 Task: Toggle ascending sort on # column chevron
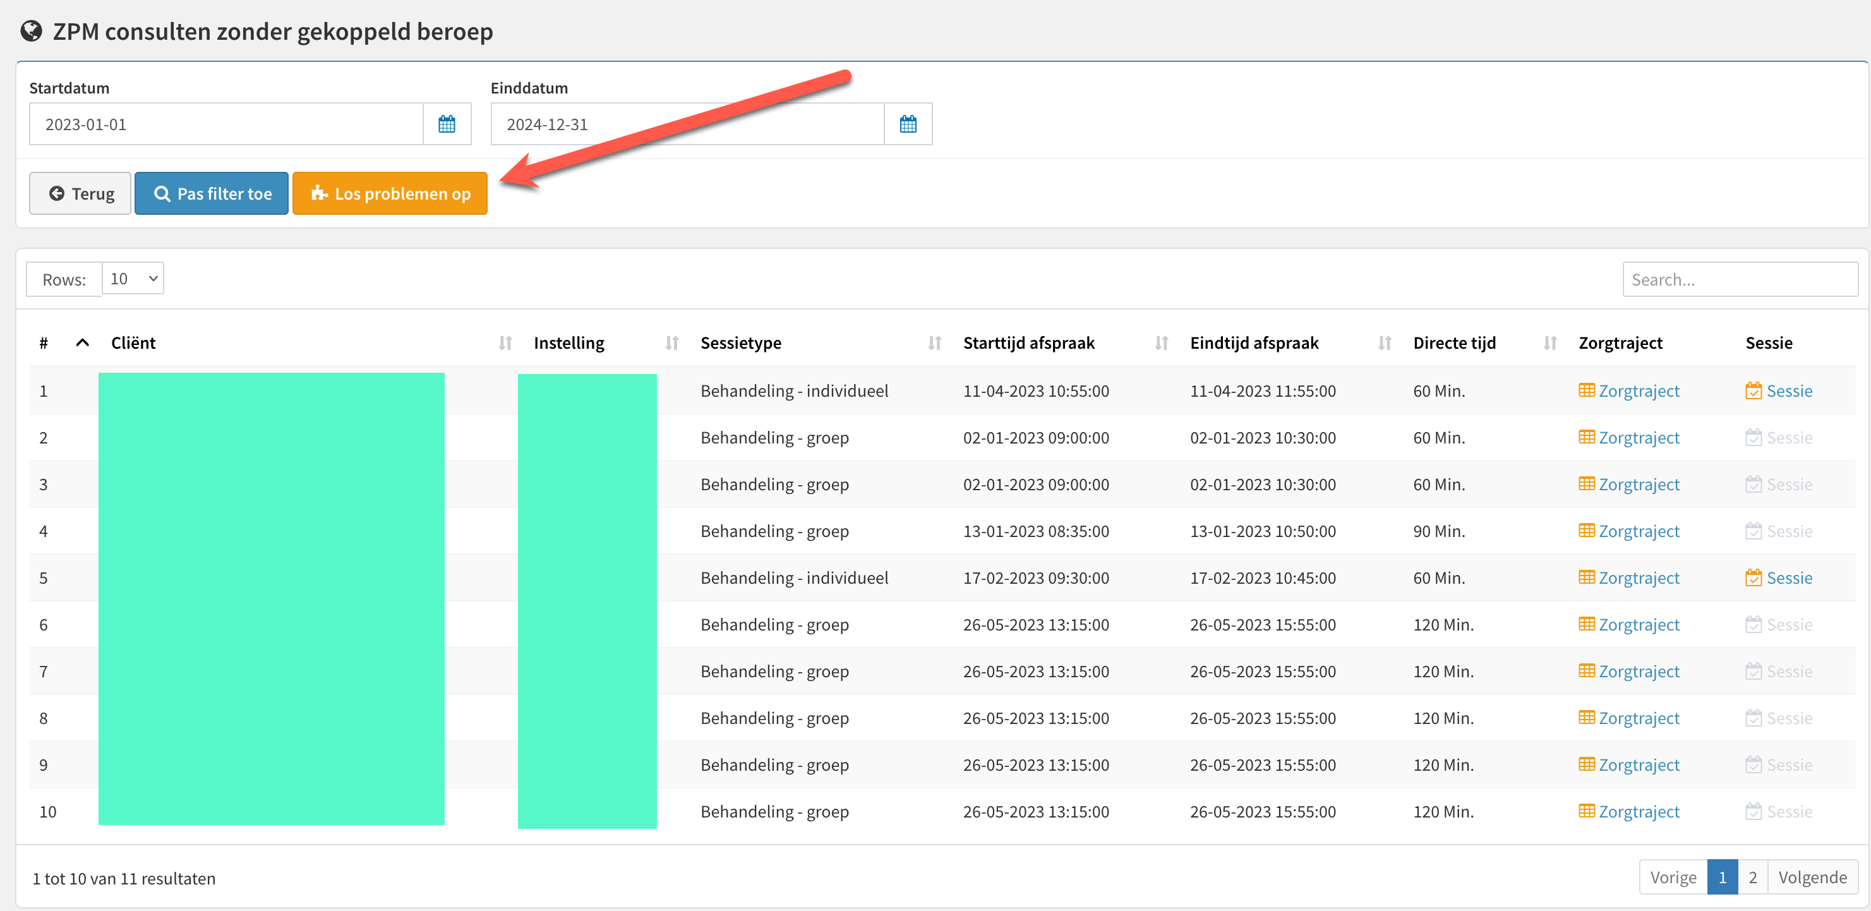click(83, 343)
